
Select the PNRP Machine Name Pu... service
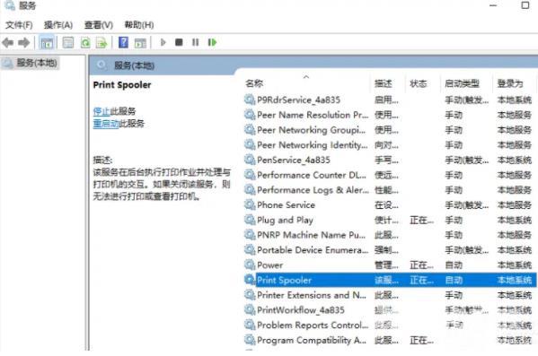point(390,235)
